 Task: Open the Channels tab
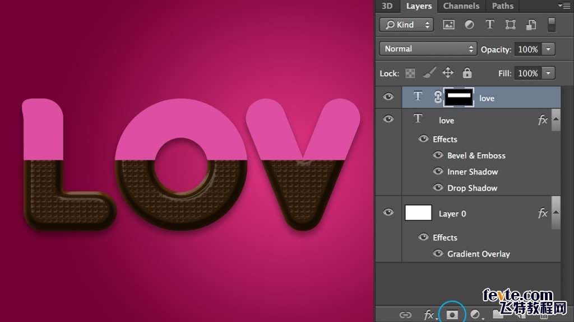(x=461, y=6)
